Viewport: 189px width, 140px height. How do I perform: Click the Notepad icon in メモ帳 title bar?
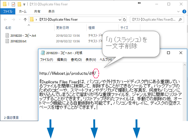(x=43, y=53)
